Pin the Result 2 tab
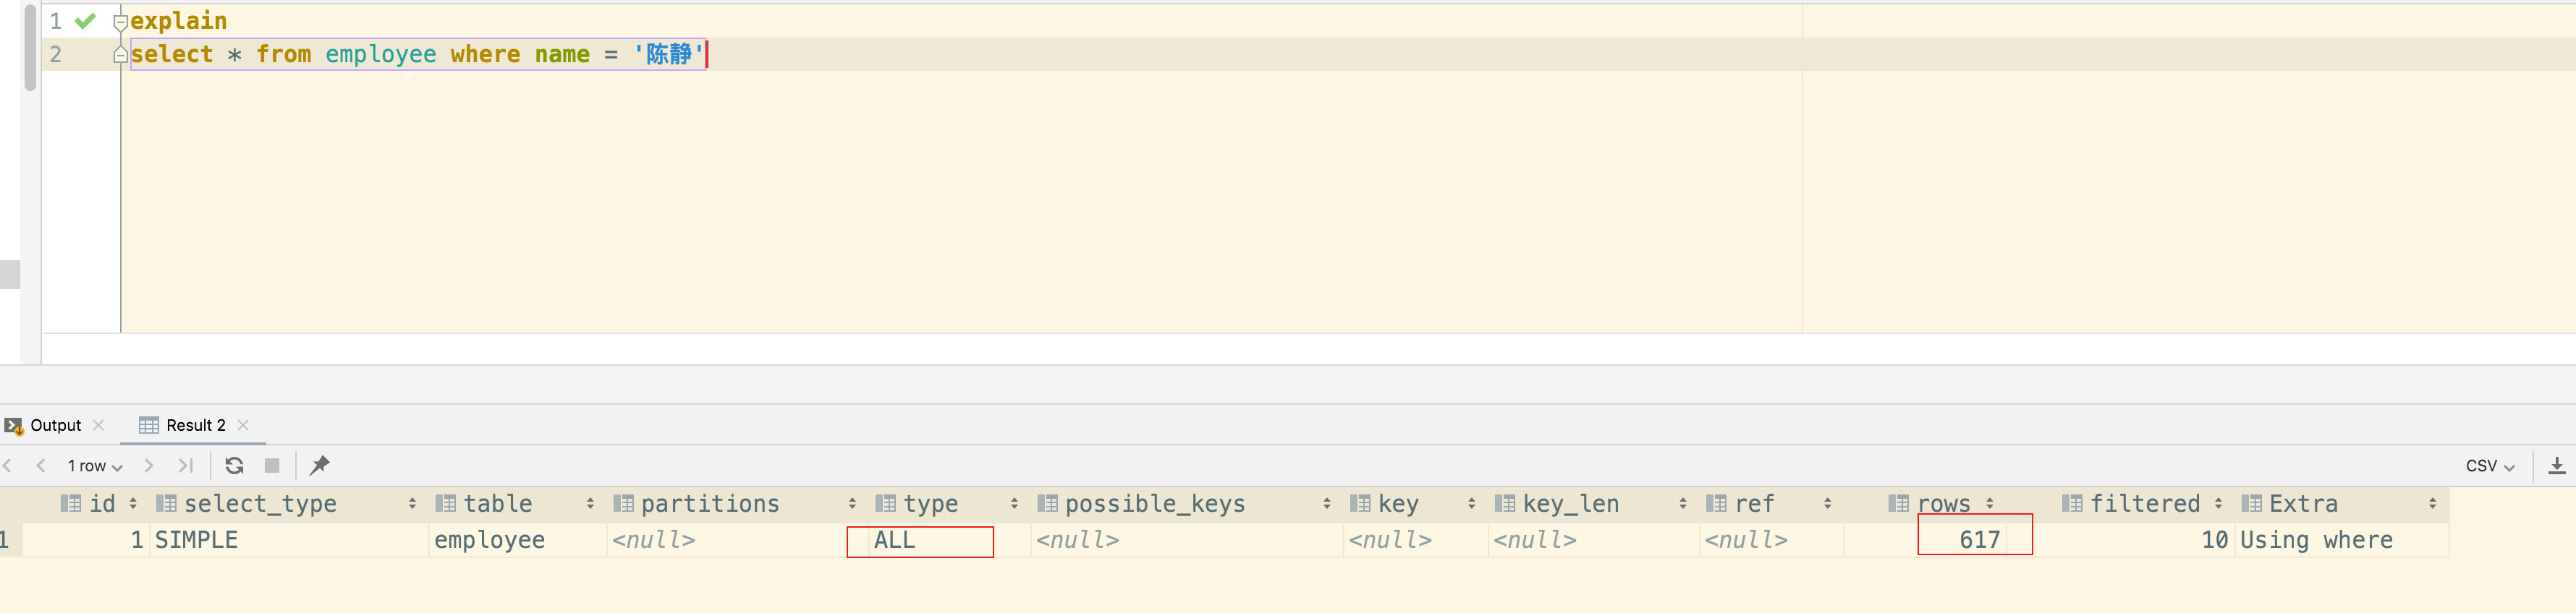 (x=319, y=466)
